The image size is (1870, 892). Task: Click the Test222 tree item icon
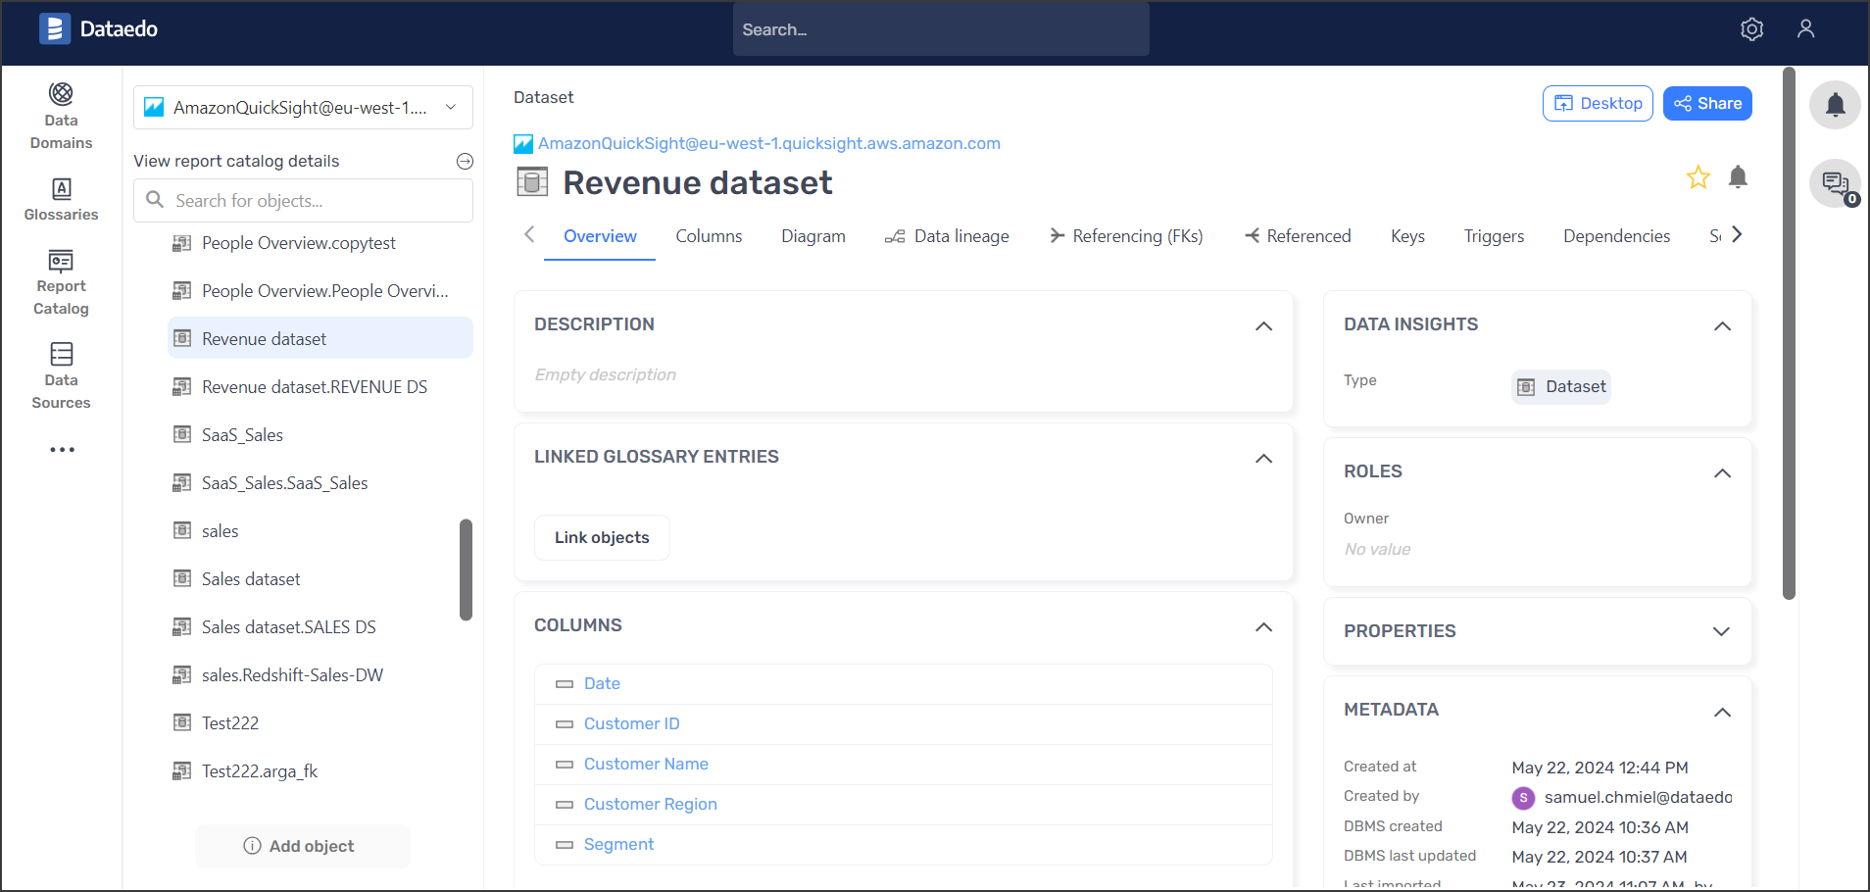point(181,722)
